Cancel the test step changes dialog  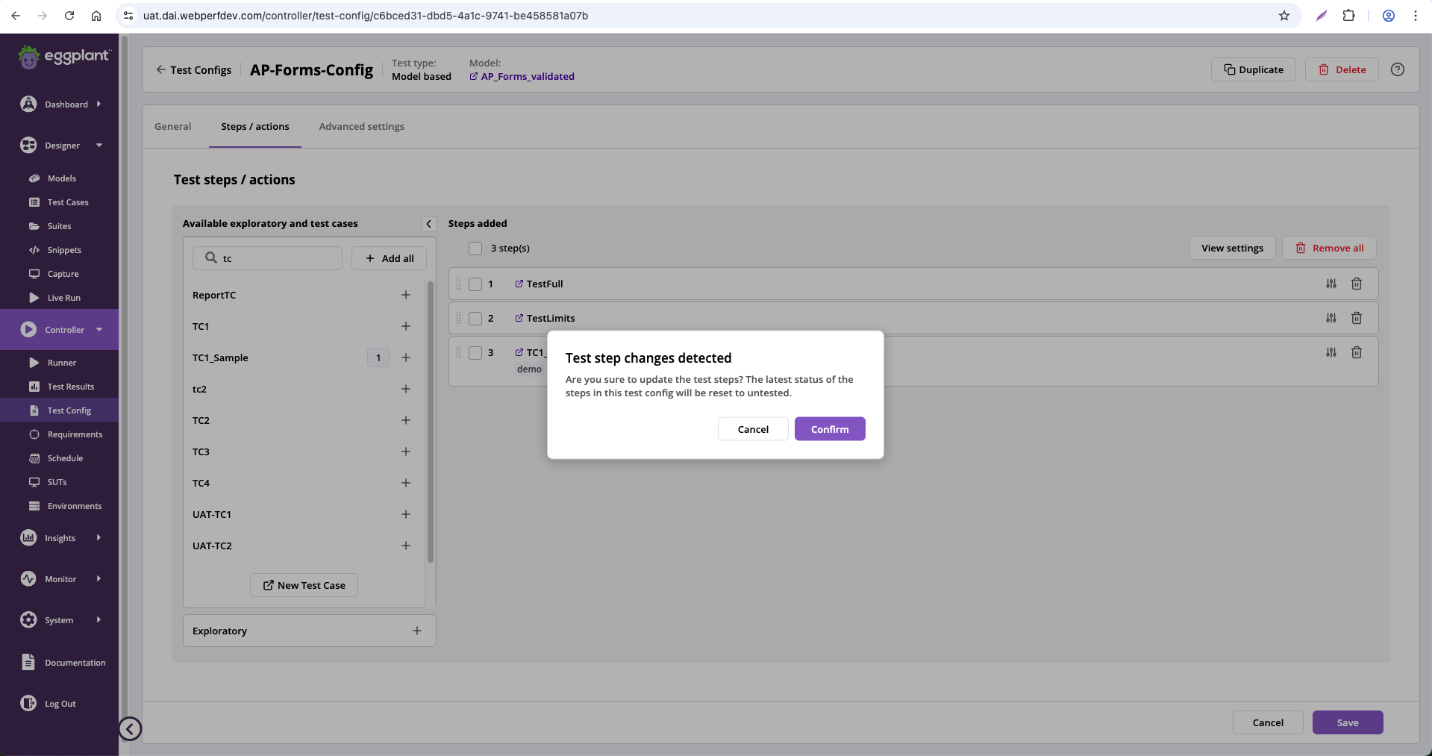[753, 429]
